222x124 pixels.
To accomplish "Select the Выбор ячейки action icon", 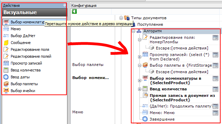I will (x=6, y=91).
